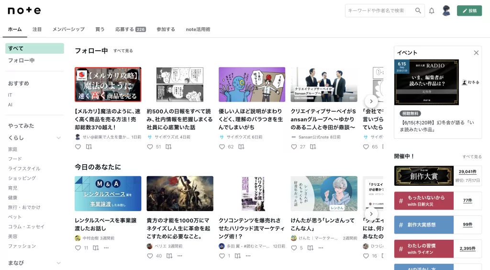The width and height of the screenshot is (490, 270).
Task: Open the user profile avatar menu
Action: click(x=446, y=11)
